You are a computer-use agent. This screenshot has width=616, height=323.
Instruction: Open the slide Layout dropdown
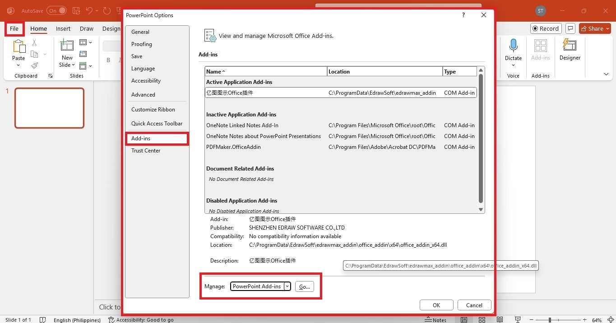tap(86, 42)
